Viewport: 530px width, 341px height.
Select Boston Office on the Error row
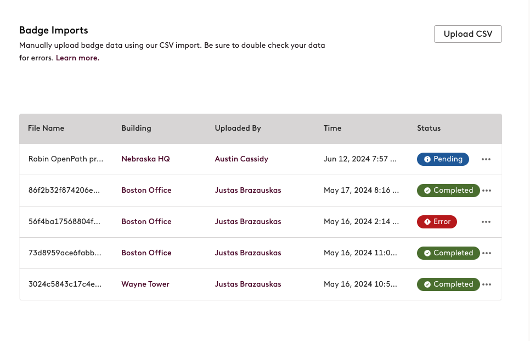(x=146, y=221)
